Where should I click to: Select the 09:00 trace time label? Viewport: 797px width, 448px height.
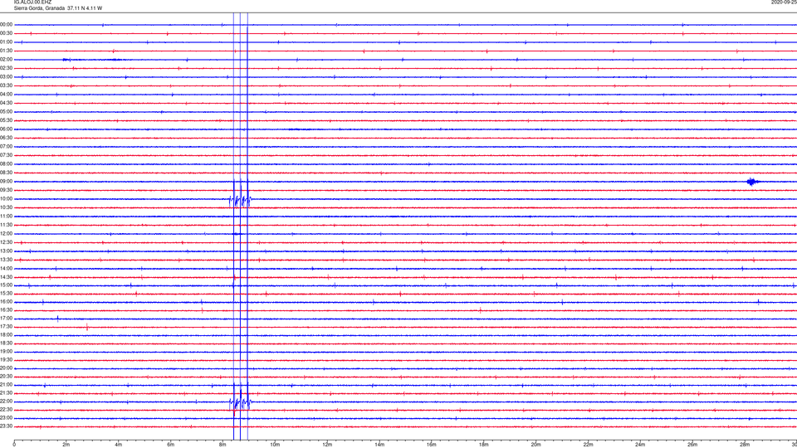point(7,182)
